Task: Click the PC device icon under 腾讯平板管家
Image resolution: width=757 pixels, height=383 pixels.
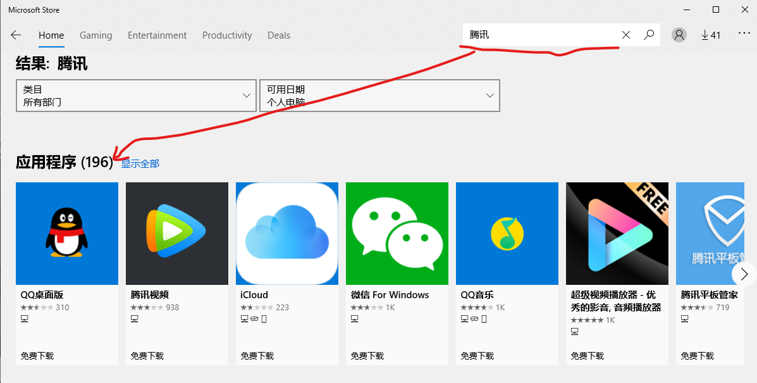Action: click(x=684, y=319)
